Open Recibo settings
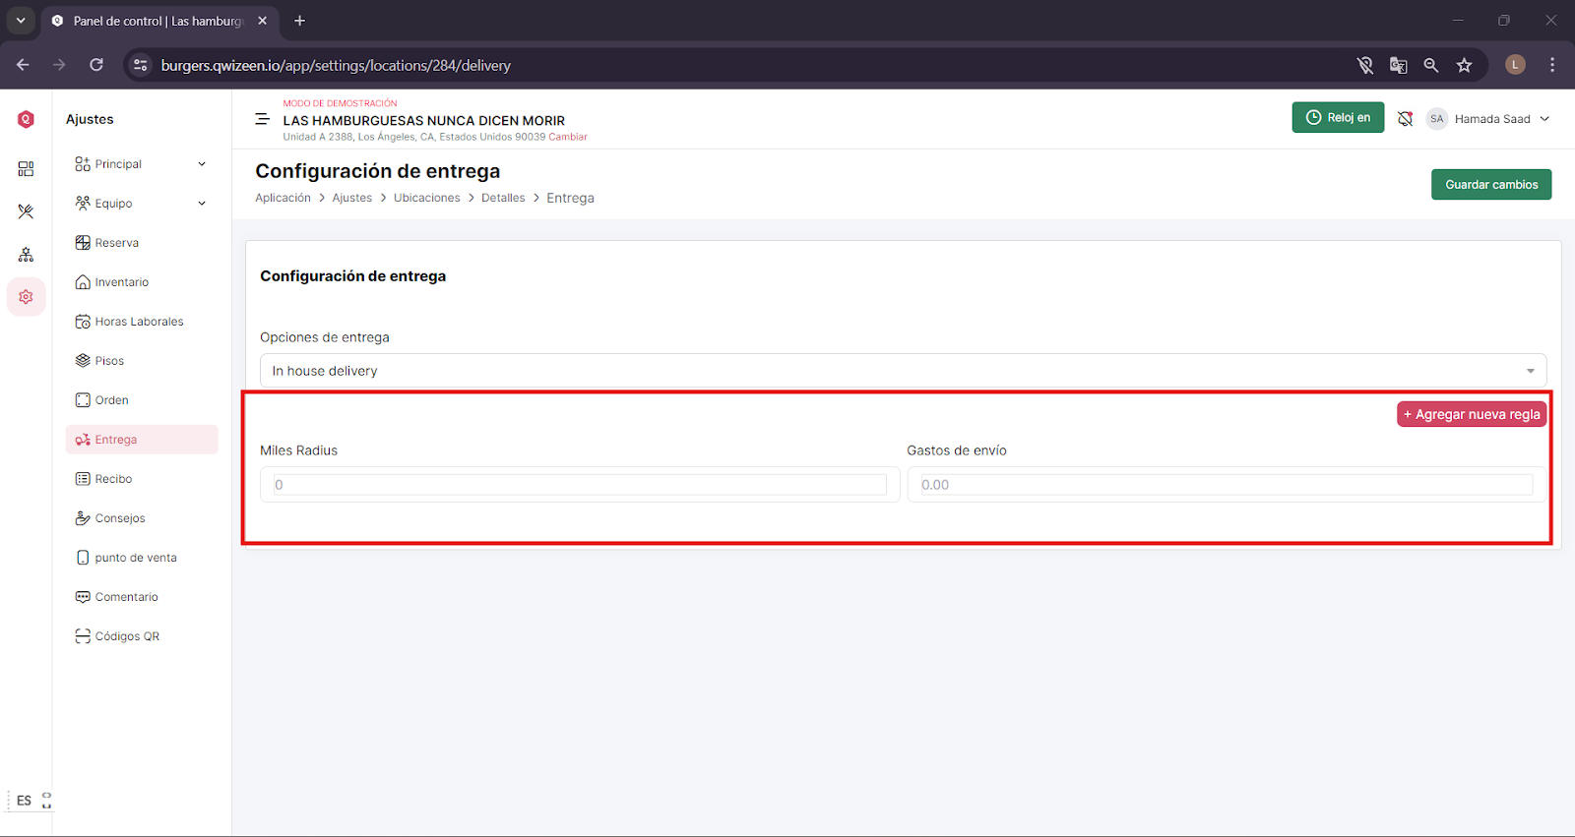The width and height of the screenshot is (1575, 837). [x=113, y=479]
